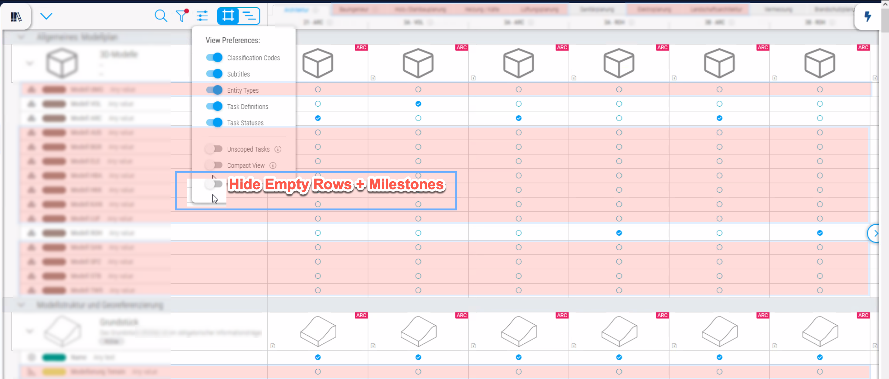
Task: Click the yellow color tag in the Modellierung Terrain row
Action: (54, 372)
